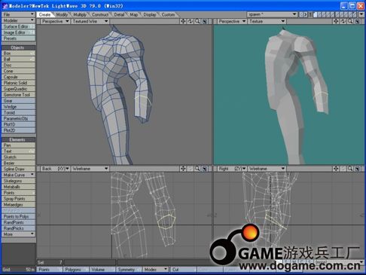Open the Modes dropdown

(x=156, y=270)
